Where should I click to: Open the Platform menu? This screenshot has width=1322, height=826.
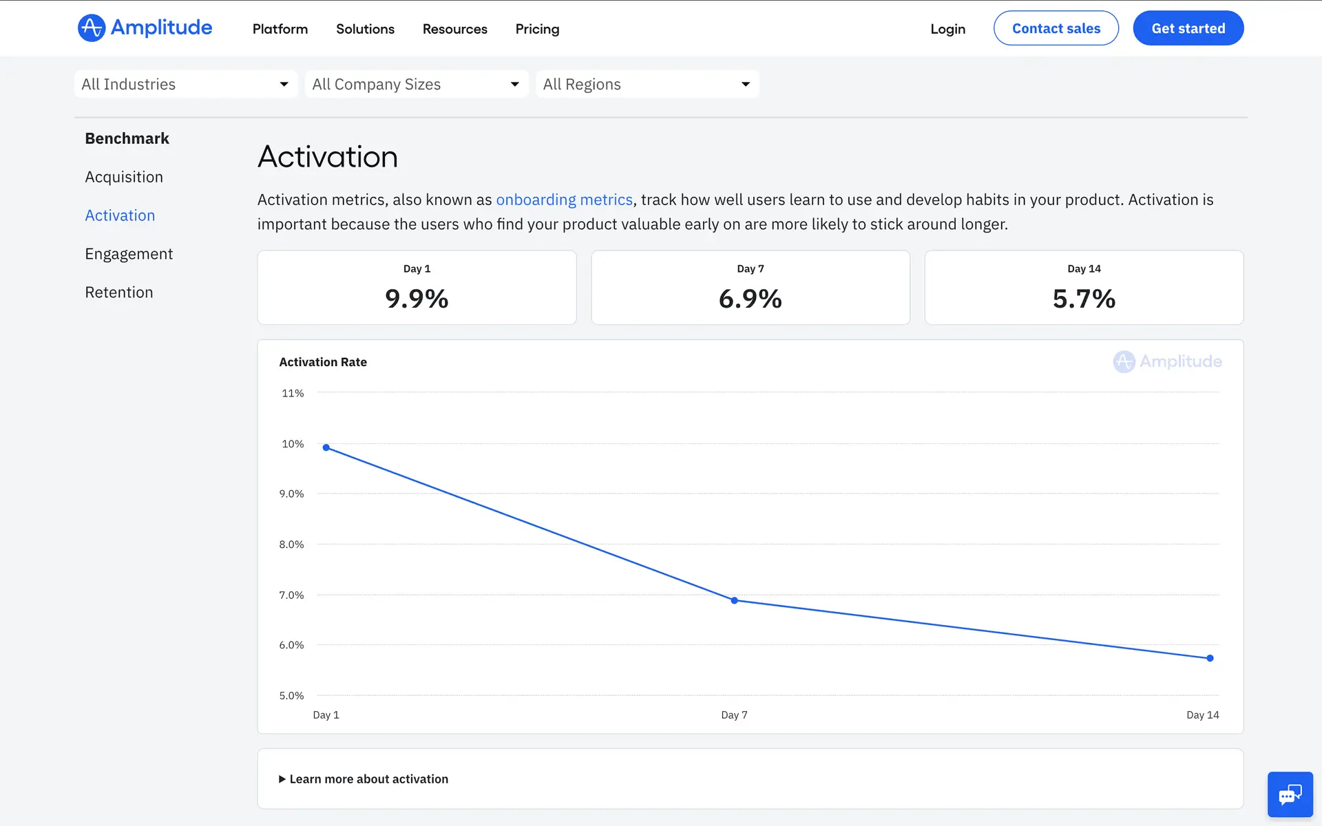280,29
